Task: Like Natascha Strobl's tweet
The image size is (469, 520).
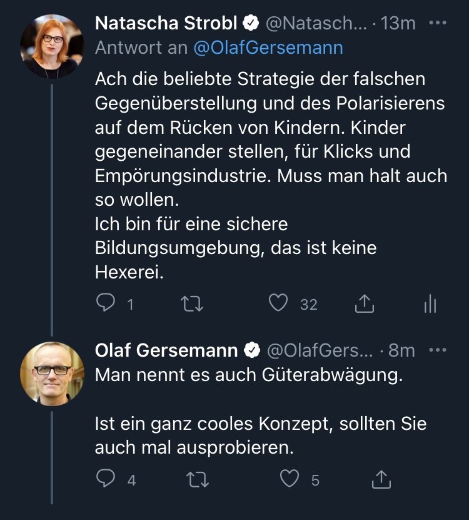Action: click(x=278, y=304)
